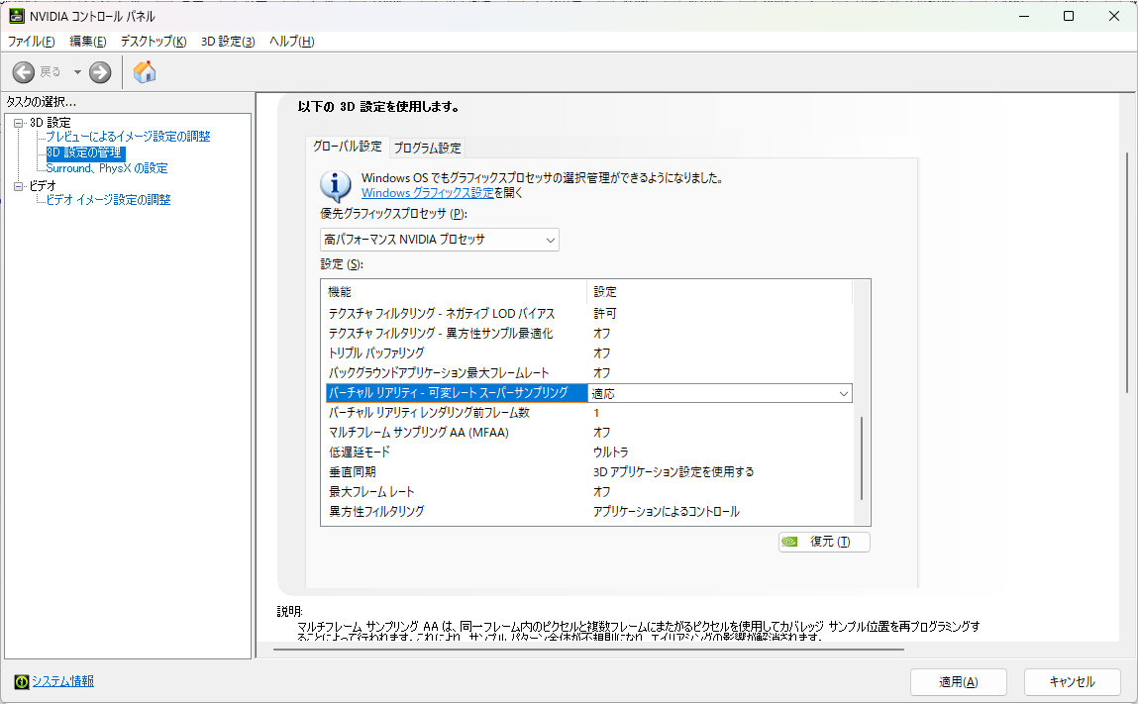The width and height of the screenshot is (1138, 704).
Task: Click the 設定 column header
Action: (x=719, y=292)
